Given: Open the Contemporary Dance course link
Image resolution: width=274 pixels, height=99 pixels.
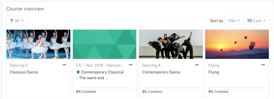Looking at the screenshot, I should pyautogui.click(x=161, y=72).
